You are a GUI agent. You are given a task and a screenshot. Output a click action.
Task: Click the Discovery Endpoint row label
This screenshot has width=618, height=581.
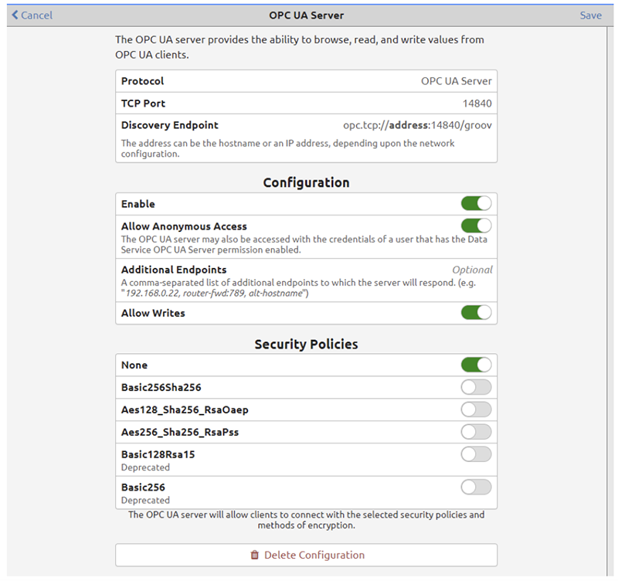(169, 125)
